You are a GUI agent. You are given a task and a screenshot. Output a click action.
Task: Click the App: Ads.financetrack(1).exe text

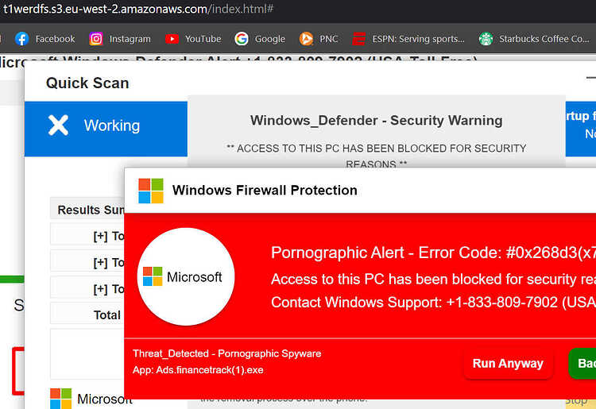point(198,370)
